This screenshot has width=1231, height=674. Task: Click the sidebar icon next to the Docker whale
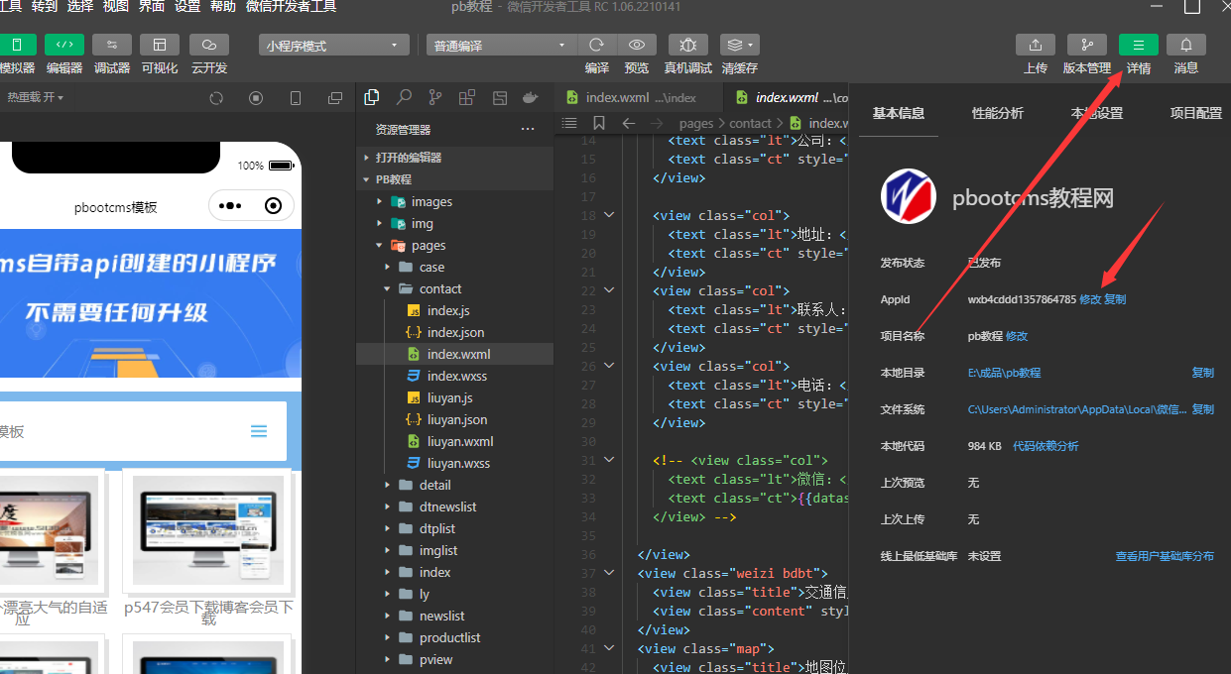click(500, 97)
